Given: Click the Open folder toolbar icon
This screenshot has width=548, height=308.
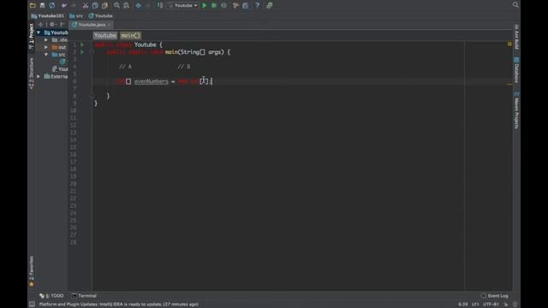Looking at the screenshot, I should tap(33, 5).
